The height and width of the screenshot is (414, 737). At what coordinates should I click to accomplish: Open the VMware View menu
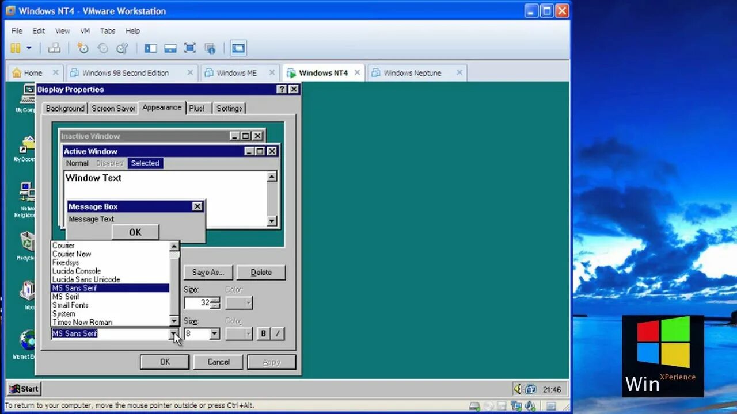62,31
